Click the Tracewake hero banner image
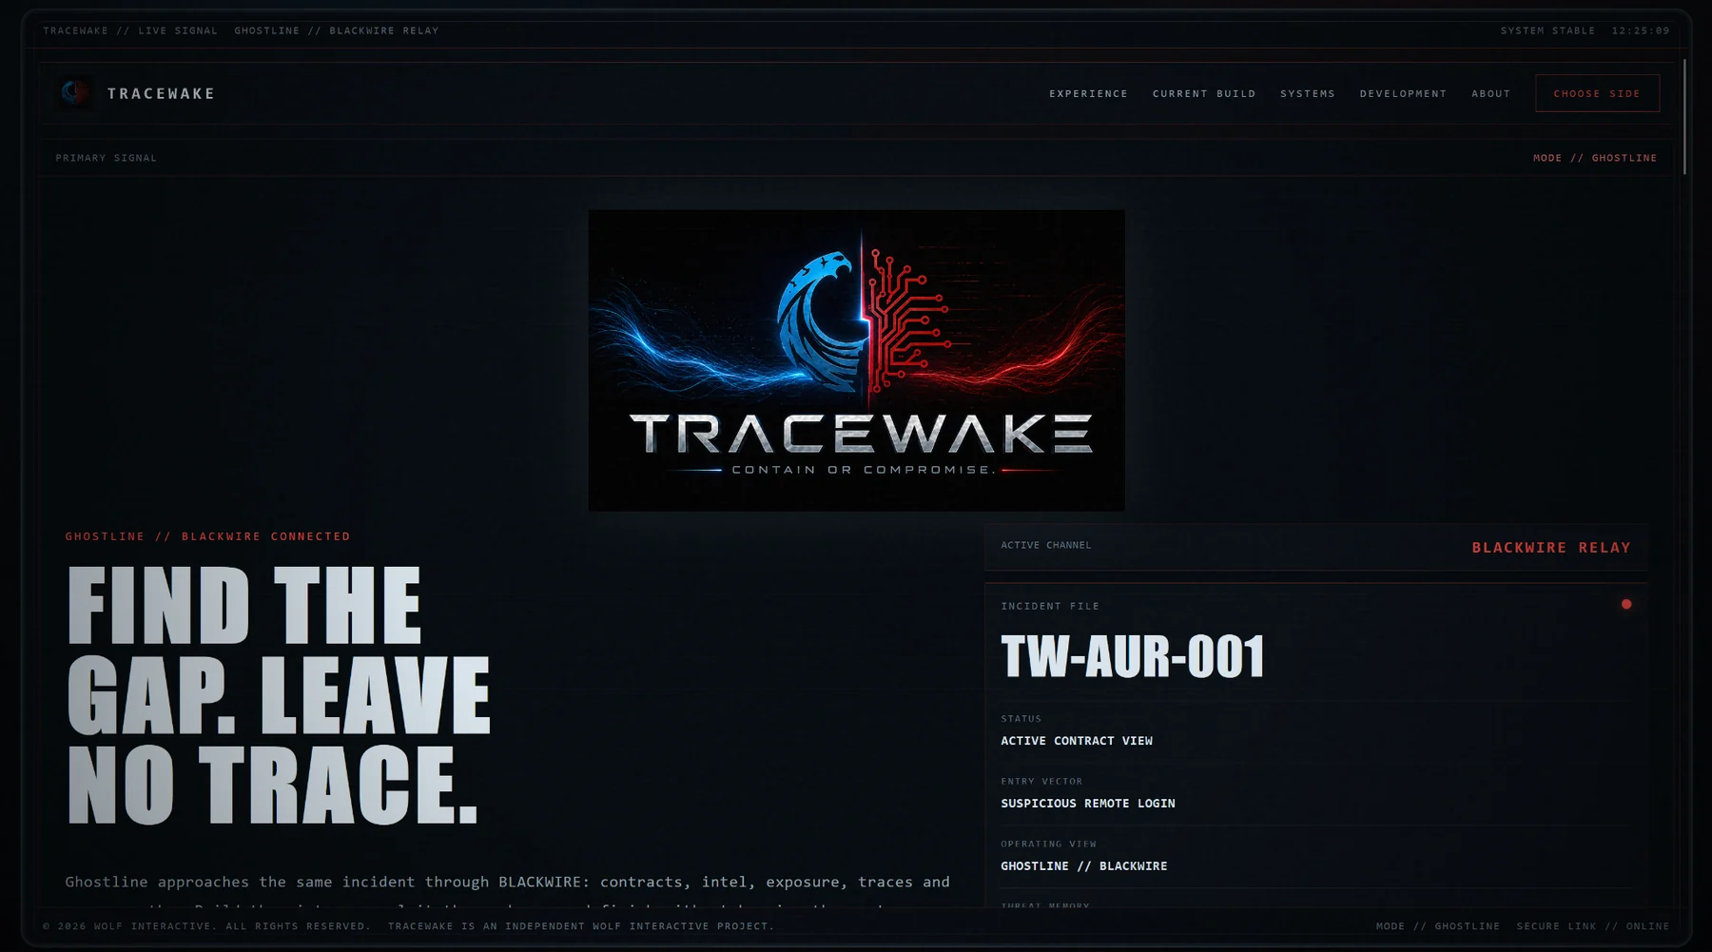This screenshot has height=952, width=1712. pos(856,360)
